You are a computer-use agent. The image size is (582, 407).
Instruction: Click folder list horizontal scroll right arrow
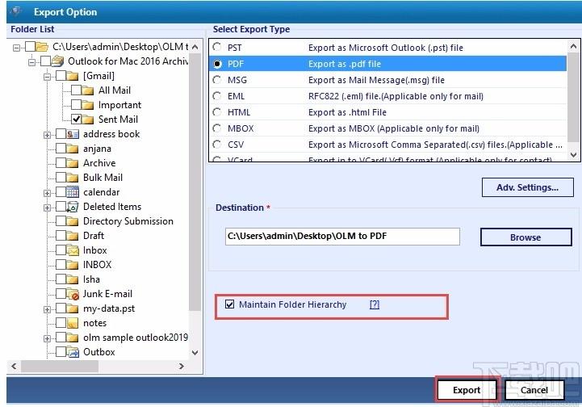pos(181,366)
